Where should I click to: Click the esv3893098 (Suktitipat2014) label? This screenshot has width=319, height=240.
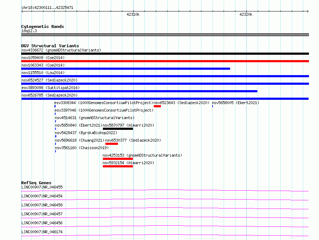pos(51,88)
